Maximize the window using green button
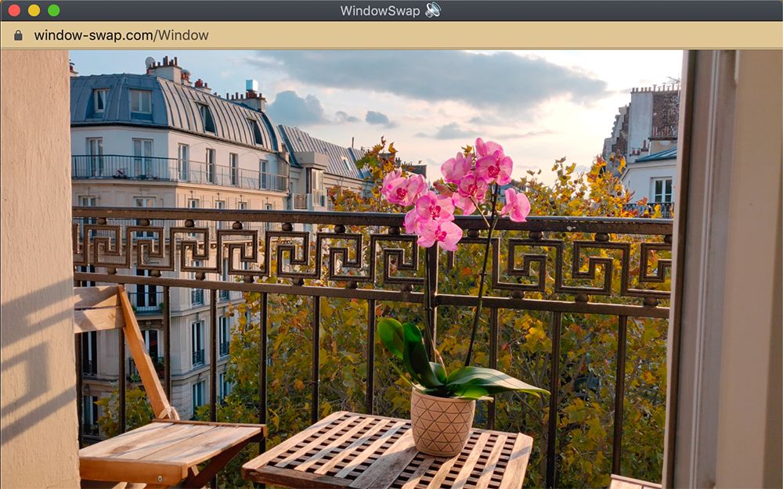This screenshot has width=783, height=489. [x=53, y=10]
